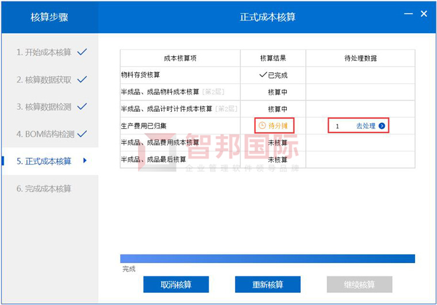Screen dimensions: 437x305
Task: Click 核算中 in 物料成本核算 row
Action: coord(278,92)
